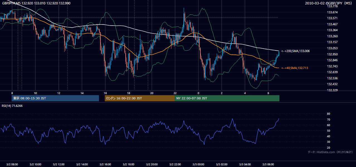The height and width of the screenshot is (167, 356).
Task: Click RSI scale value 20
Action: pos(328,148)
